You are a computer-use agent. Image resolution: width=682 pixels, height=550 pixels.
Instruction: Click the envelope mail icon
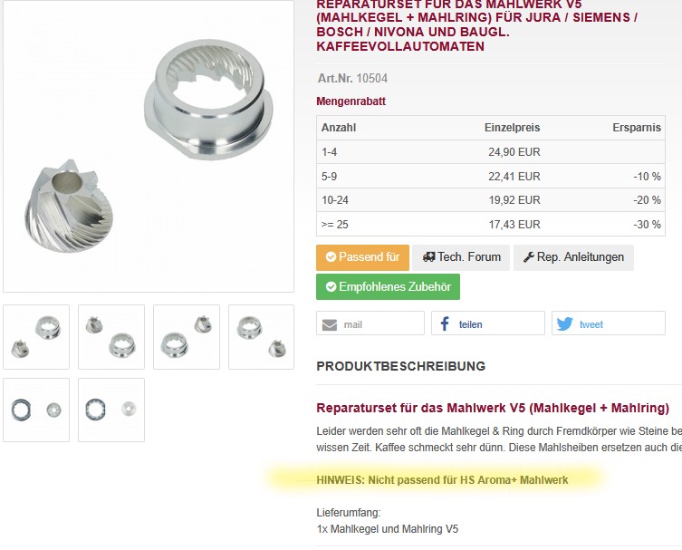click(x=330, y=324)
